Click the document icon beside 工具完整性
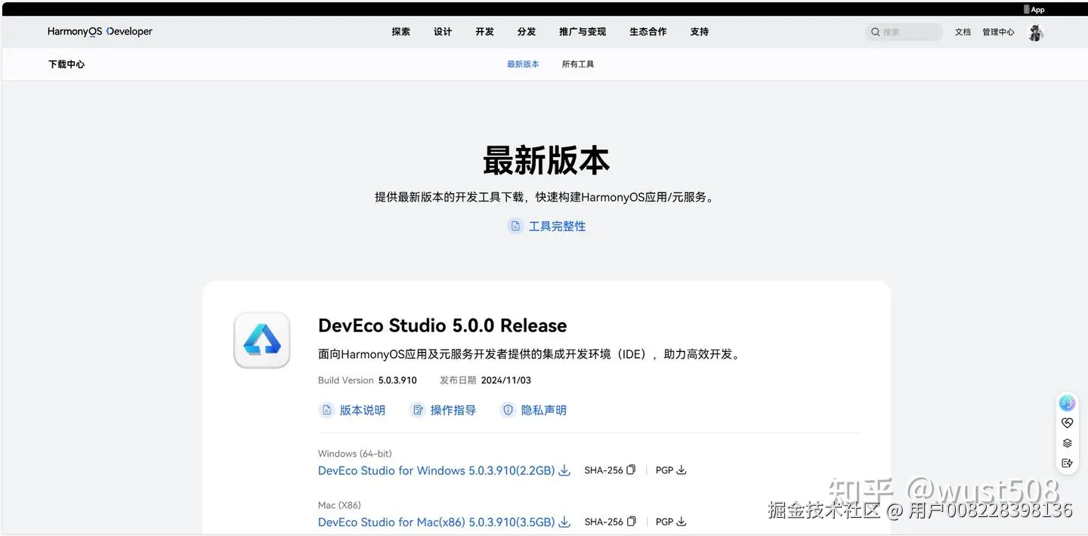 [515, 226]
